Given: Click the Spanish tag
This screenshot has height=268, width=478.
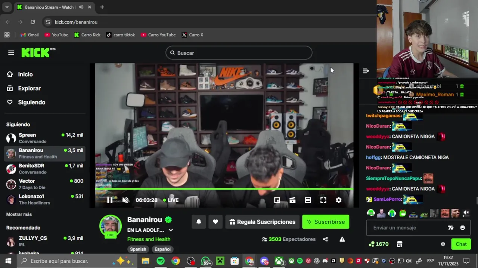Looking at the screenshot, I should 138,249.
